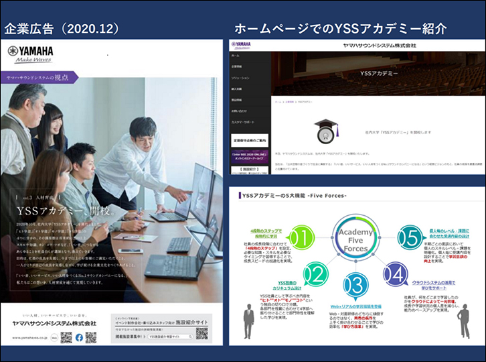
Task: Click the QR code beside the Web icon
Action: pos(66,337)
